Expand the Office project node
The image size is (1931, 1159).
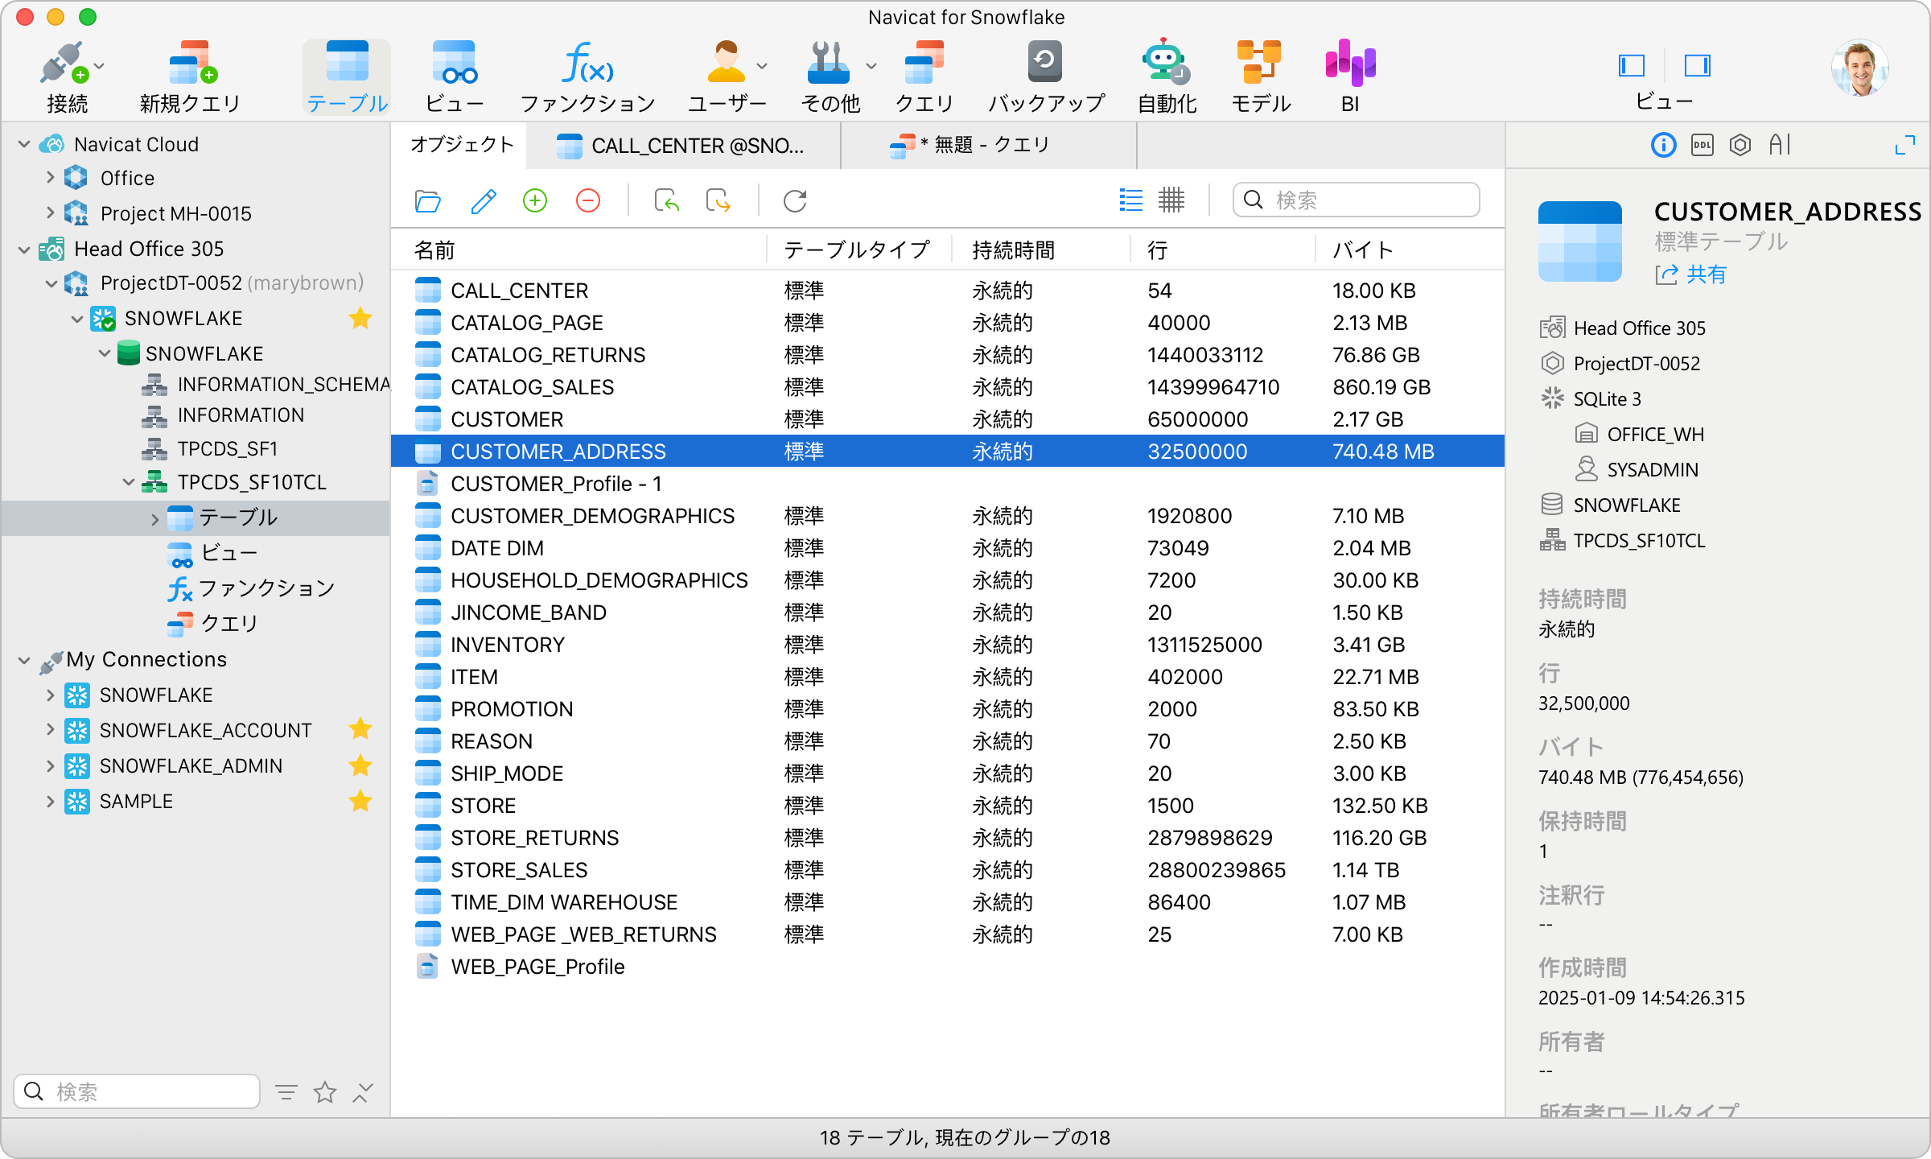click(x=50, y=178)
